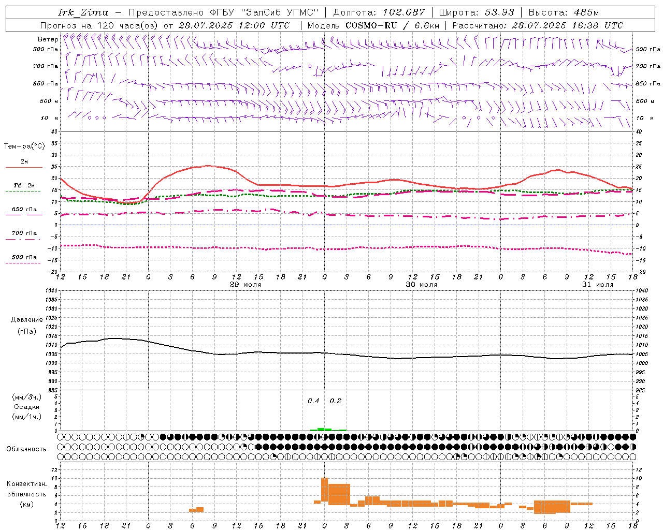Click the Долгота: 102.087 value
663x530 pixels.
(379, 12)
